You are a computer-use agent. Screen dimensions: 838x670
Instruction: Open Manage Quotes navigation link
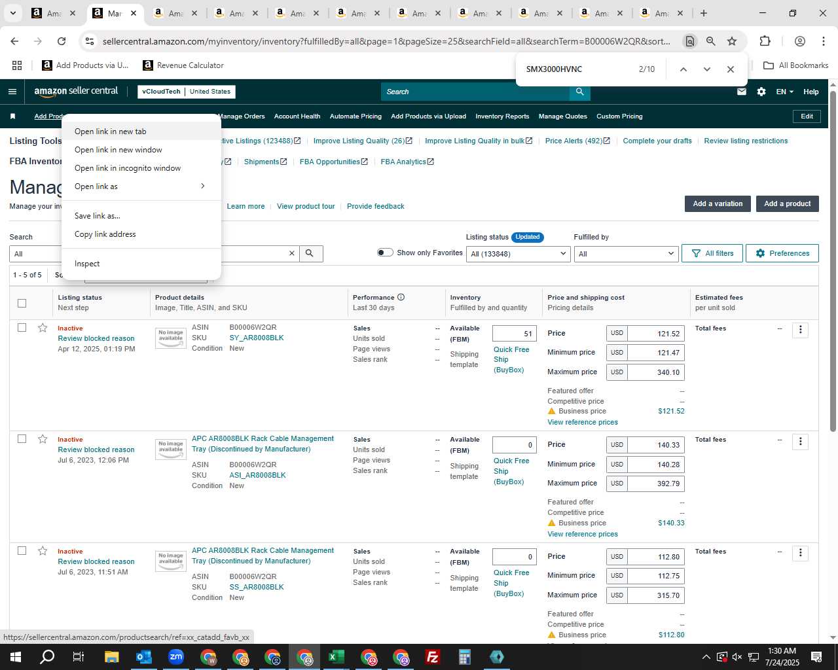563,116
